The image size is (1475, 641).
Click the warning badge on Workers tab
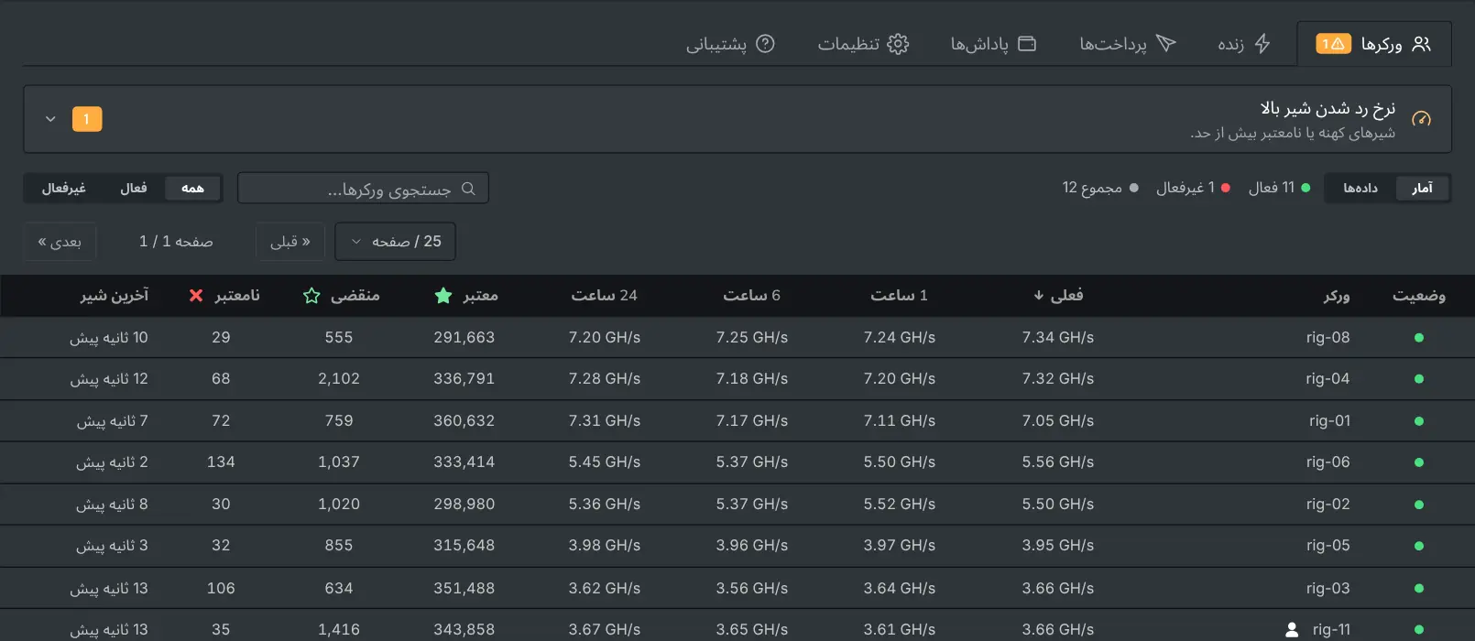pos(1333,44)
